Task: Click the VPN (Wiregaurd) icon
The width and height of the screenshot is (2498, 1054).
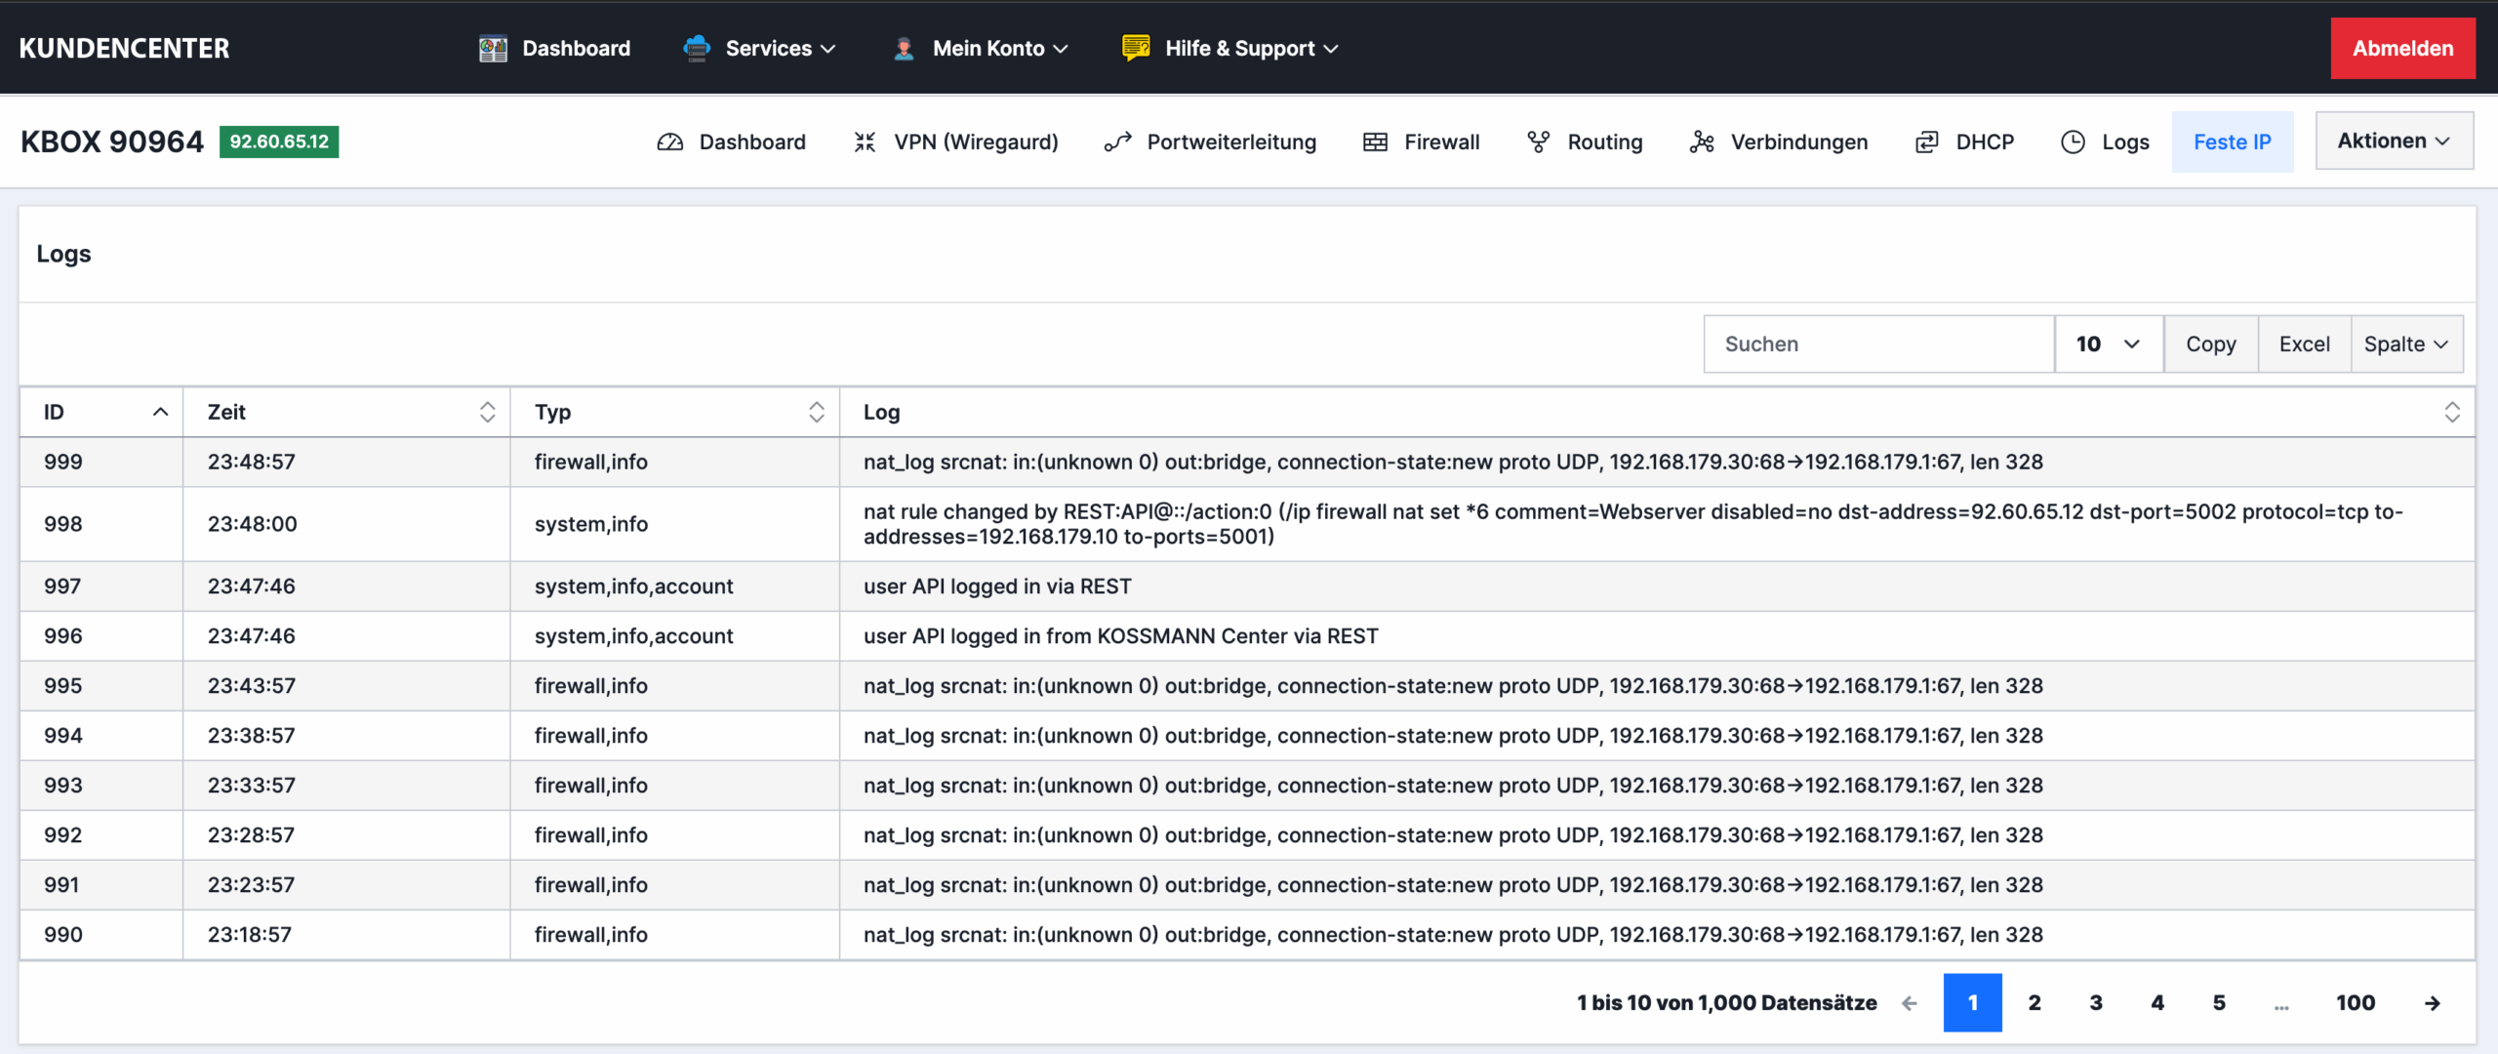Action: pyautogui.click(x=865, y=142)
